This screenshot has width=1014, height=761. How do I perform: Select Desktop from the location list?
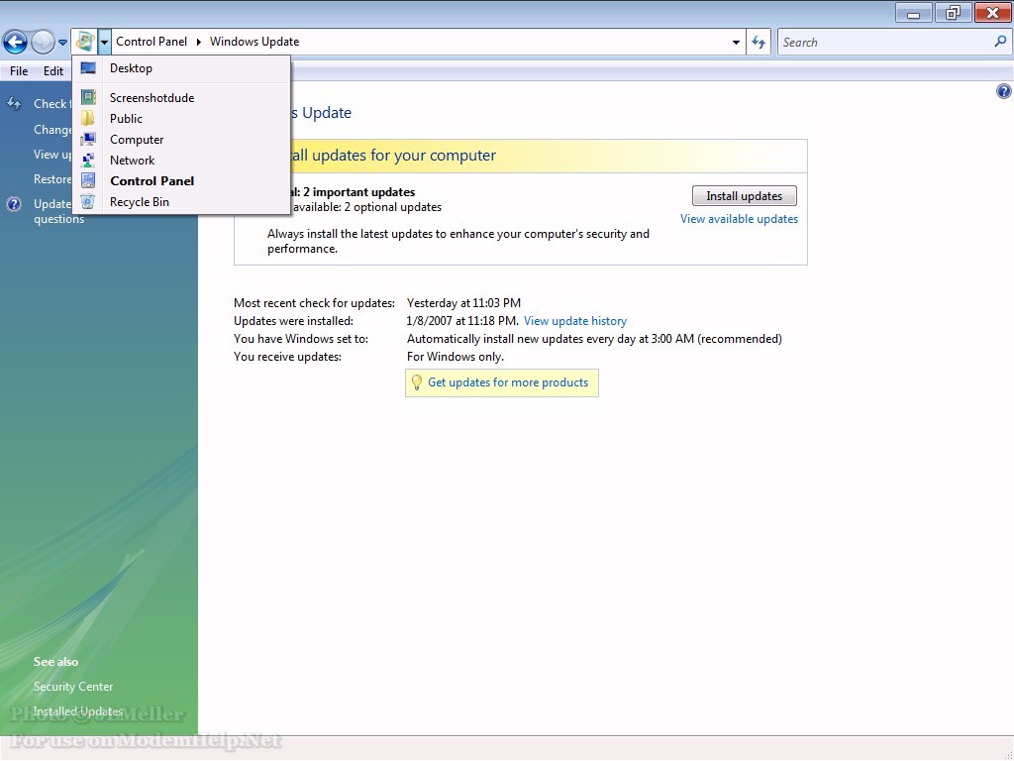coord(181,68)
